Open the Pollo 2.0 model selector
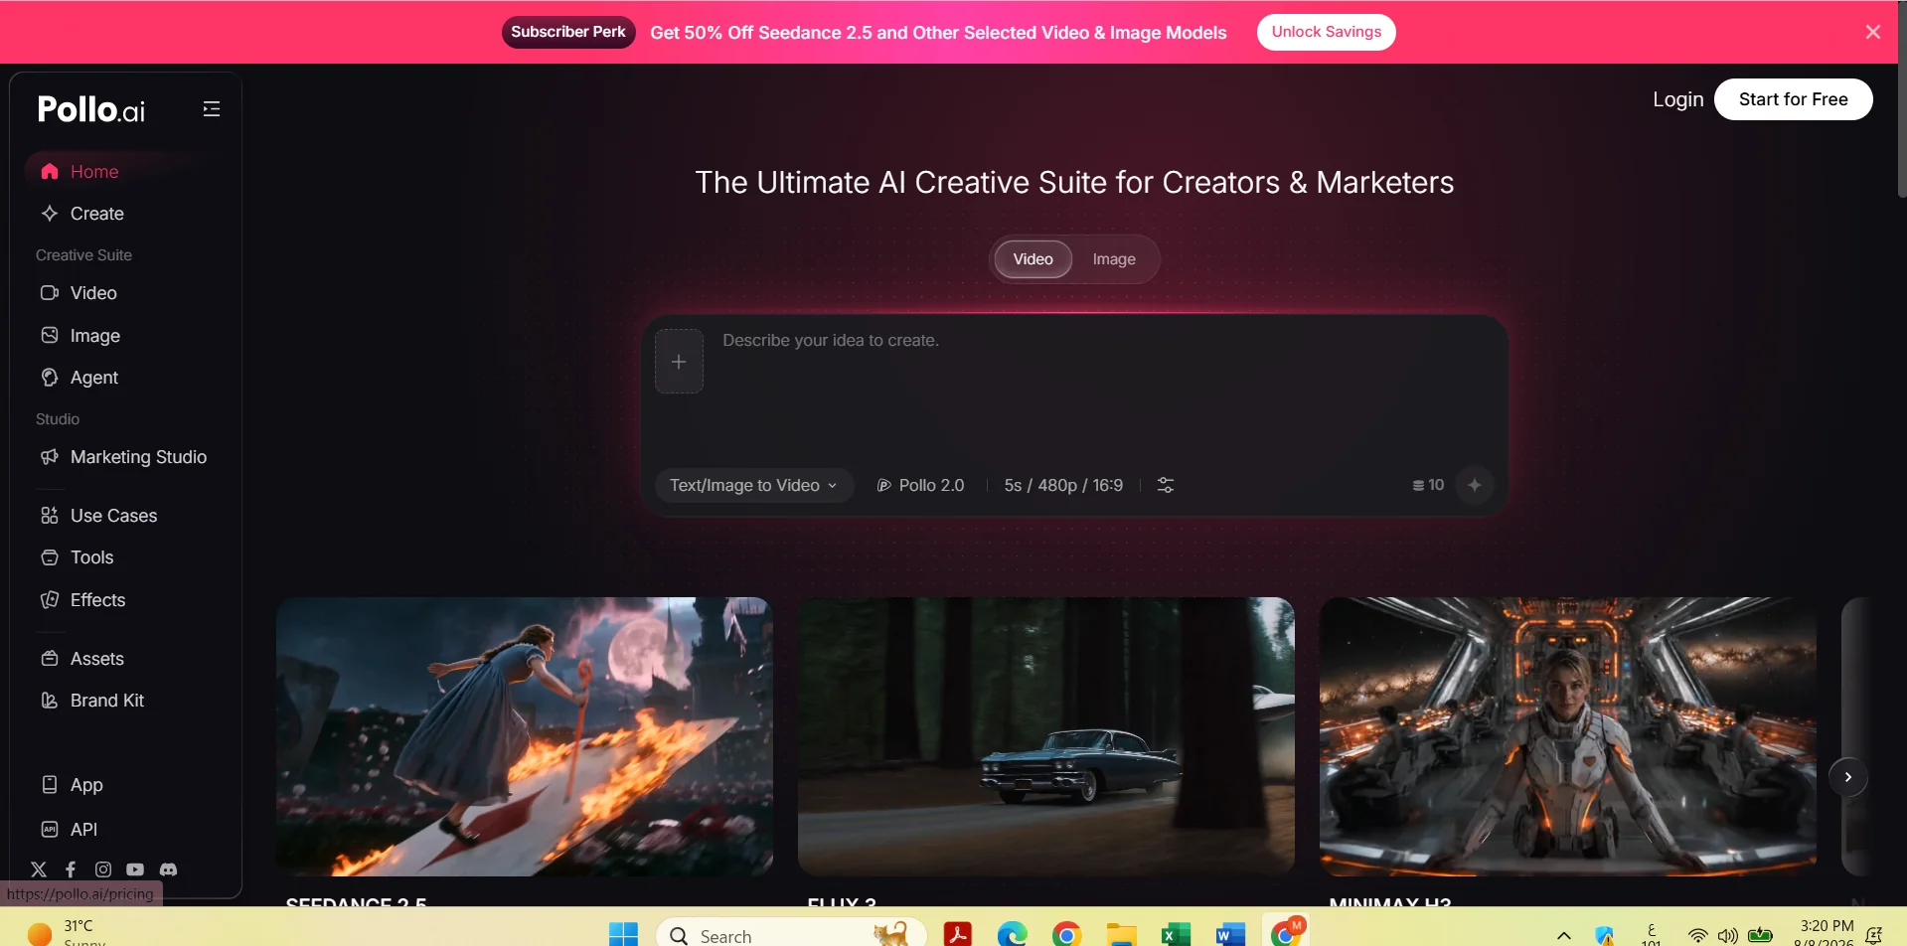The height and width of the screenshot is (946, 1907). tap(920, 485)
